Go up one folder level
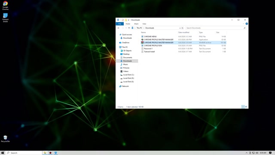 pyautogui.click(x=129, y=28)
